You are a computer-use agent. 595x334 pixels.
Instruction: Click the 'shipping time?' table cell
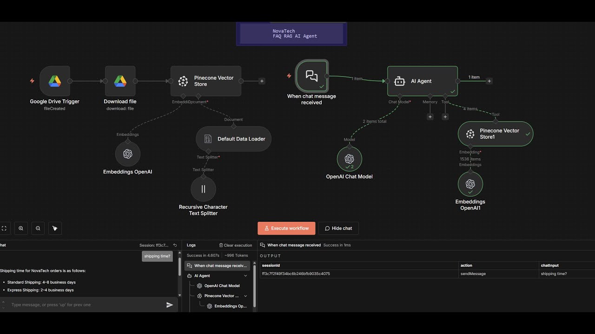click(554, 274)
